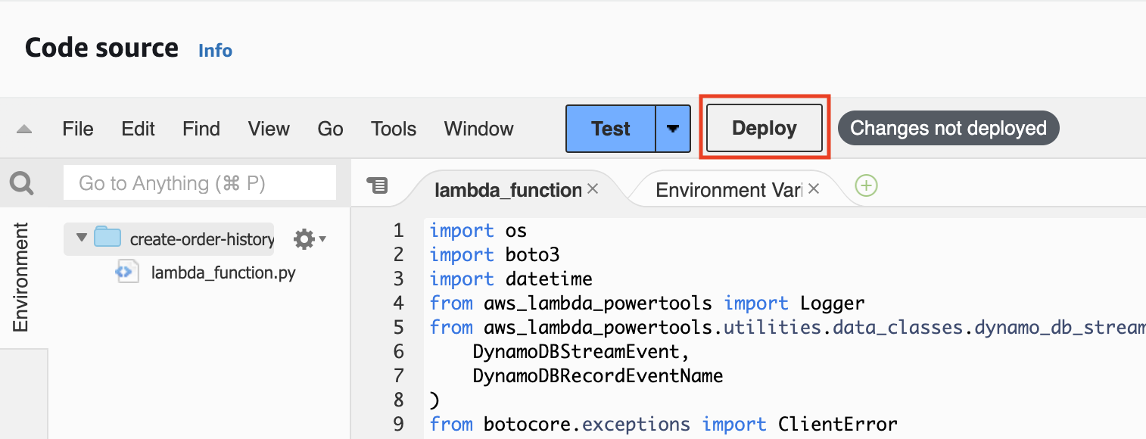1146x439 pixels.
Task: Open the Find menu
Action: [201, 129]
